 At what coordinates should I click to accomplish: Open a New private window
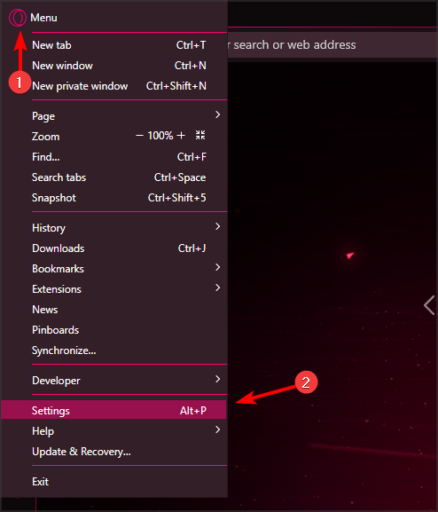click(113, 86)
